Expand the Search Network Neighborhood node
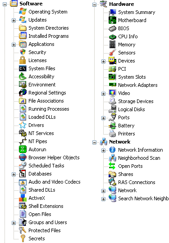 click(x=103, y=199)
